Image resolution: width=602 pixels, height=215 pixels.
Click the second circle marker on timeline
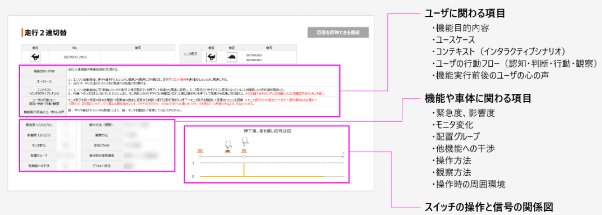click(x=244, y=157)
